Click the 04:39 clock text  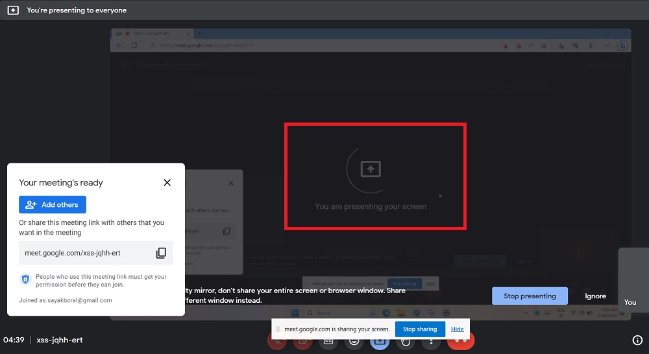coord(14,340)
